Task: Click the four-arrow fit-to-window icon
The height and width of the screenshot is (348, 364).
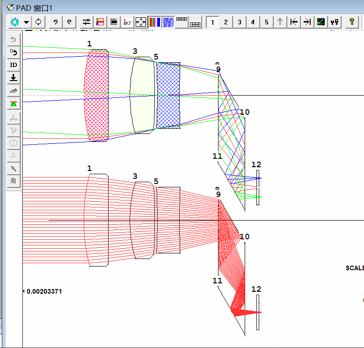Action: tap(141, 22)
